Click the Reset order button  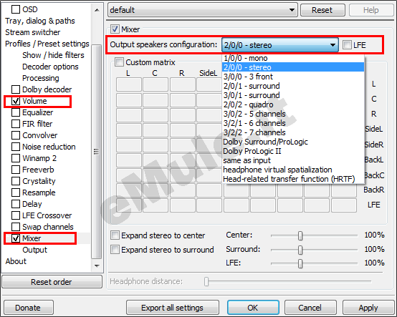(52, 282)
